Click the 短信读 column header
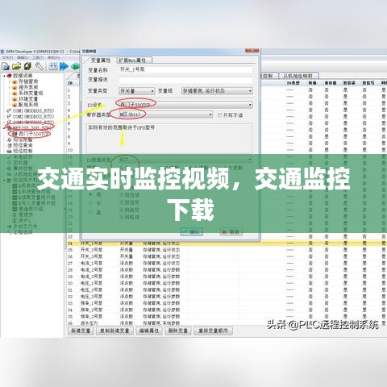 pyautogui.click(x=349, y=83)
